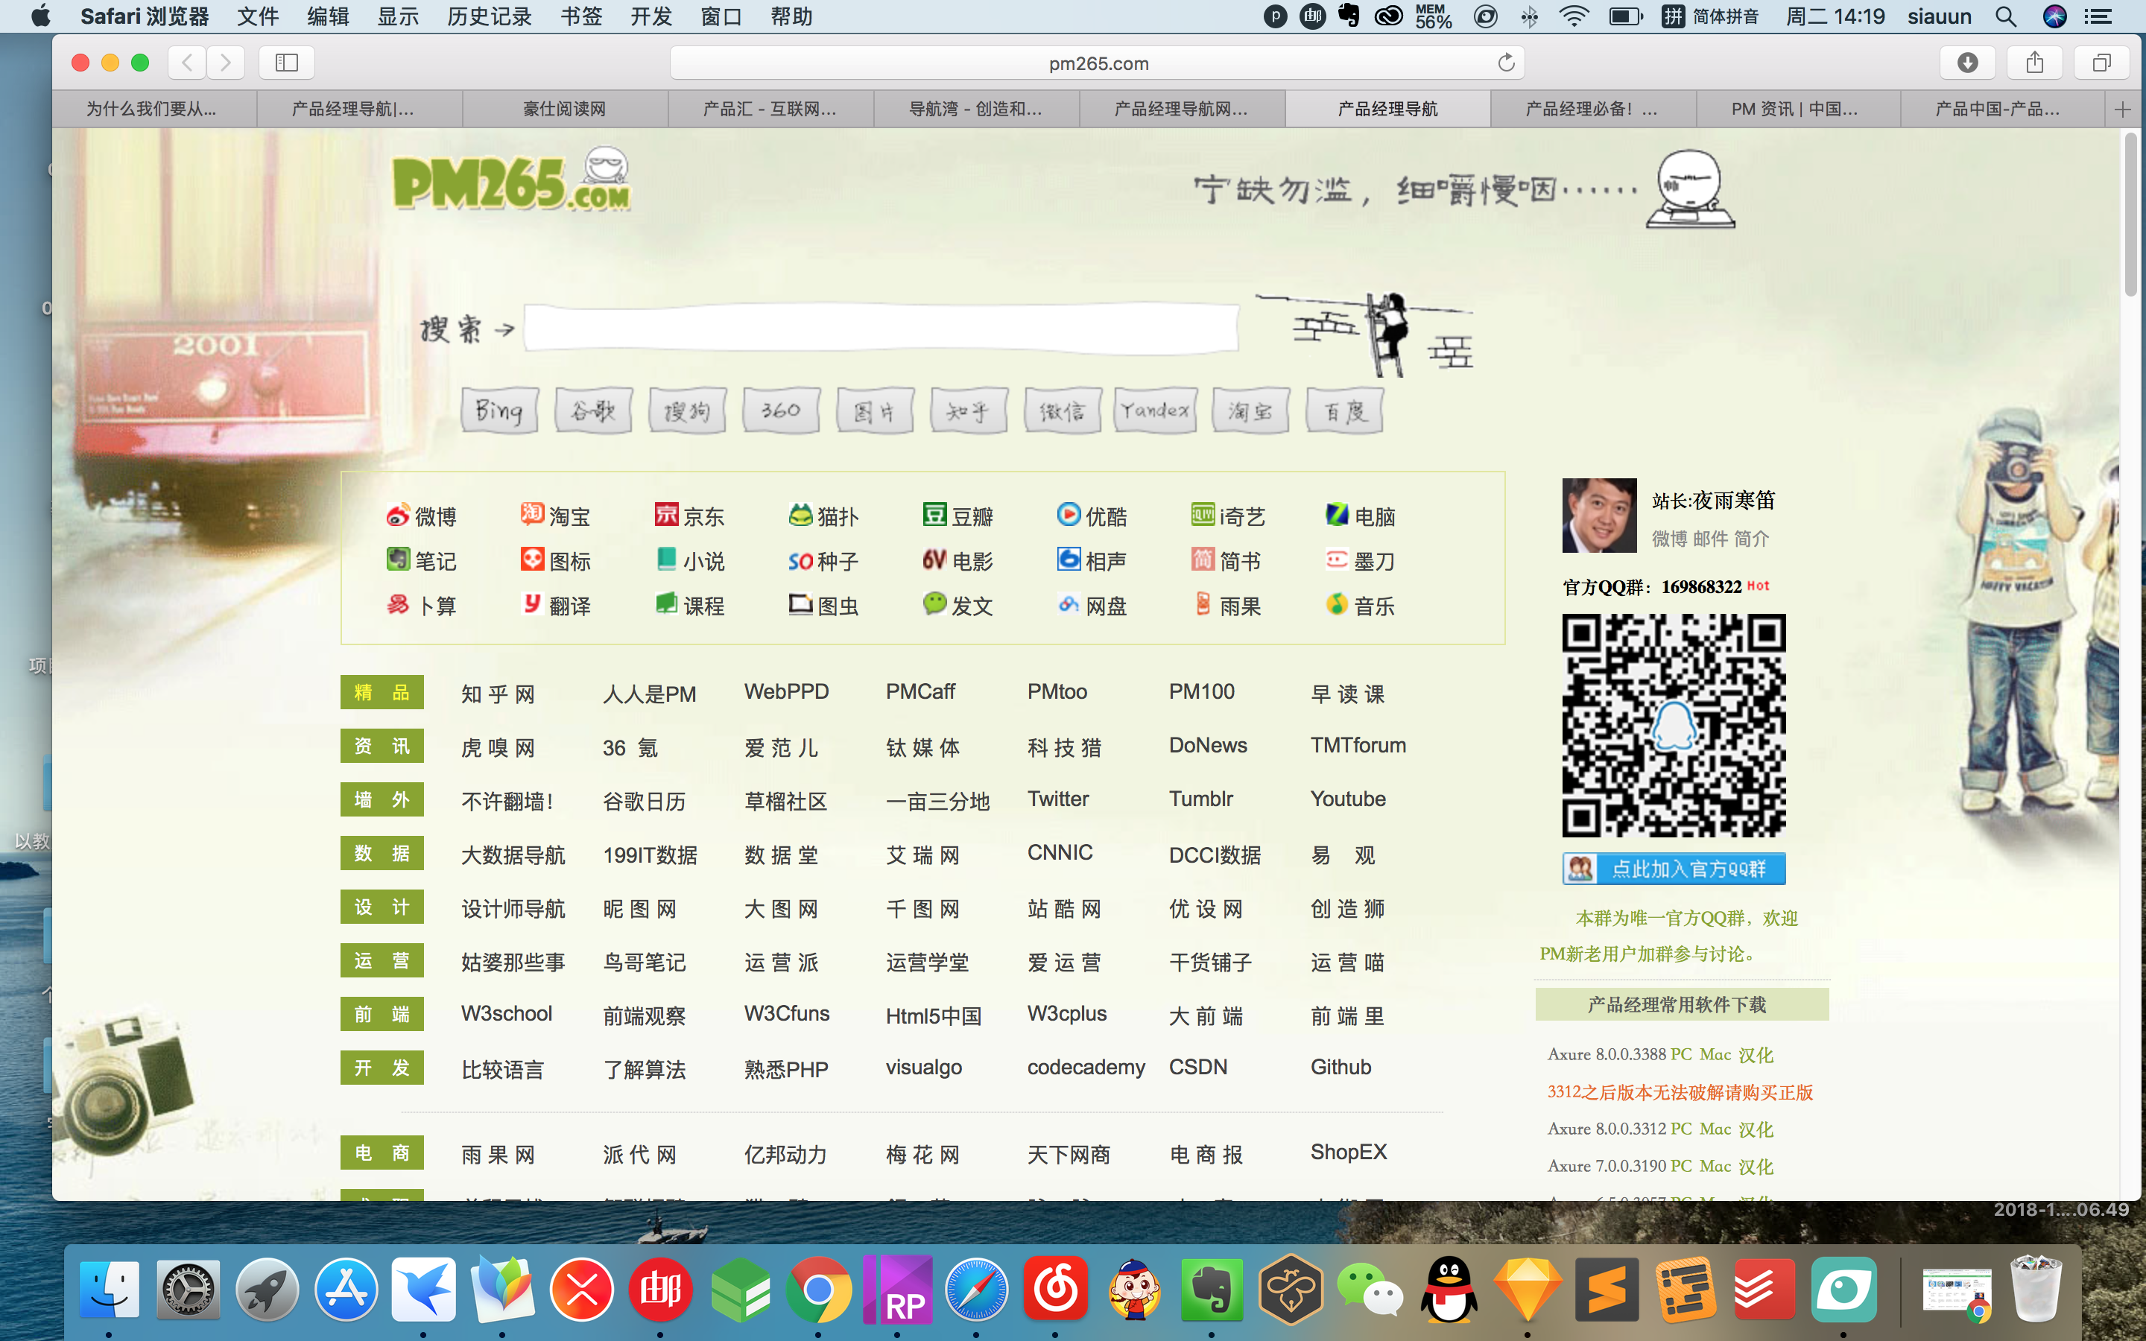Open the 京东 shortcut icon
This screenshot has width=2146, height=1341.
(689, 516)
